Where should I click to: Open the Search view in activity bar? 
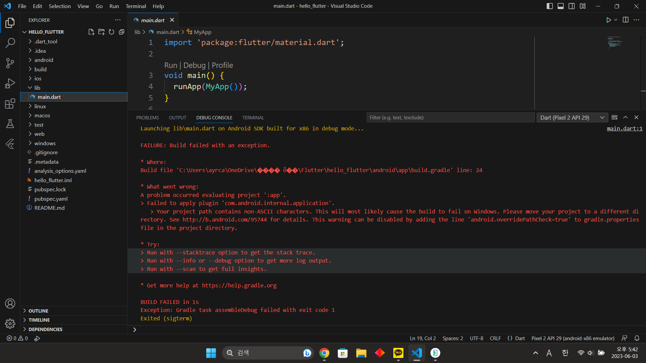(x=10, y=43)
